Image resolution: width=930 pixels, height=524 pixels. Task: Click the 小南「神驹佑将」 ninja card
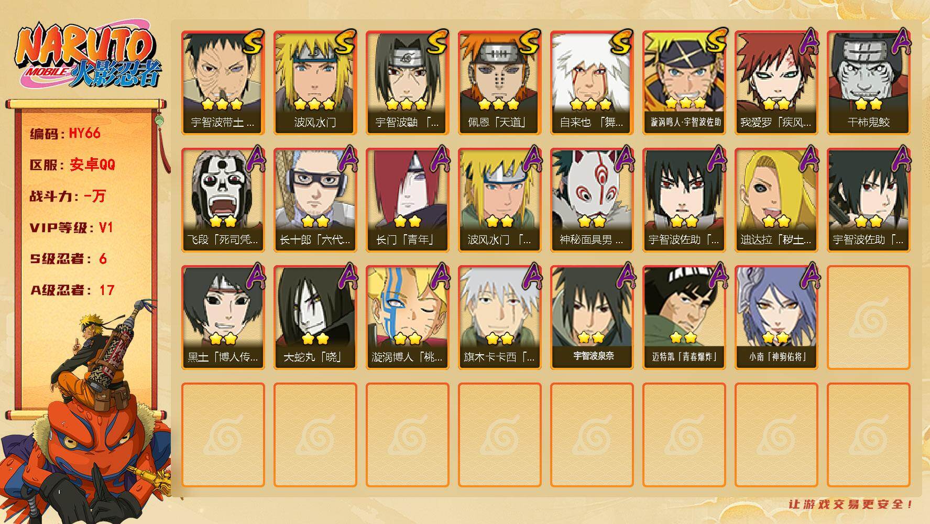776,318
